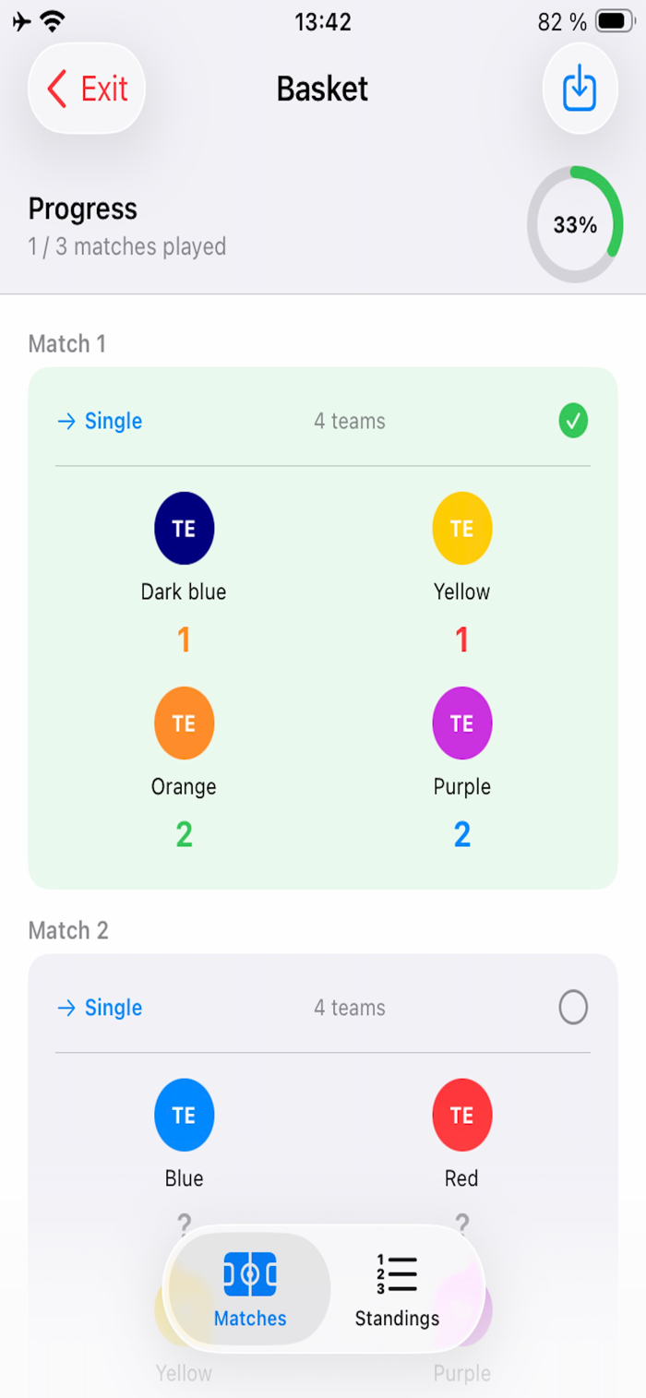The image size is (646, 1398).
Task: Tap the 4 teams label in Match 2
Action: point(350,1008)
